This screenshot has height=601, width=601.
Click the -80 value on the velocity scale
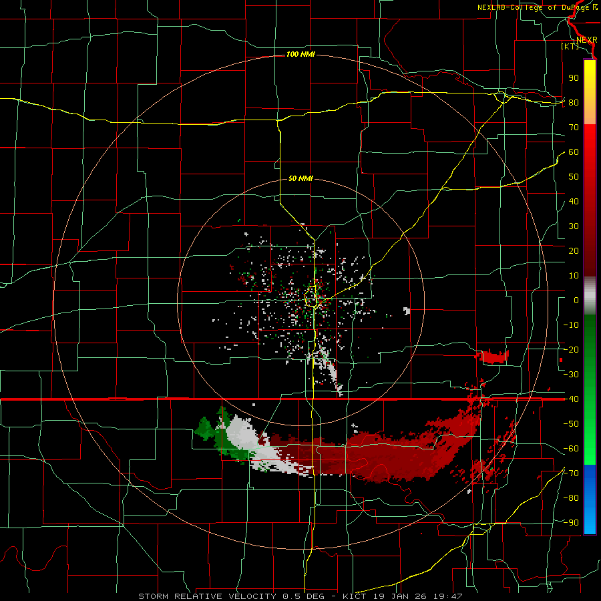[x=571, y=498]
